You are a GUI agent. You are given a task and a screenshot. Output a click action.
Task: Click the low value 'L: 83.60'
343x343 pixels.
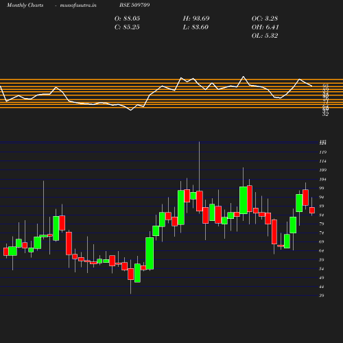click(196, 27)
